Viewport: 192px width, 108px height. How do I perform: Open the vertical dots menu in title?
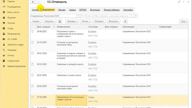click(x=184, y=2)
